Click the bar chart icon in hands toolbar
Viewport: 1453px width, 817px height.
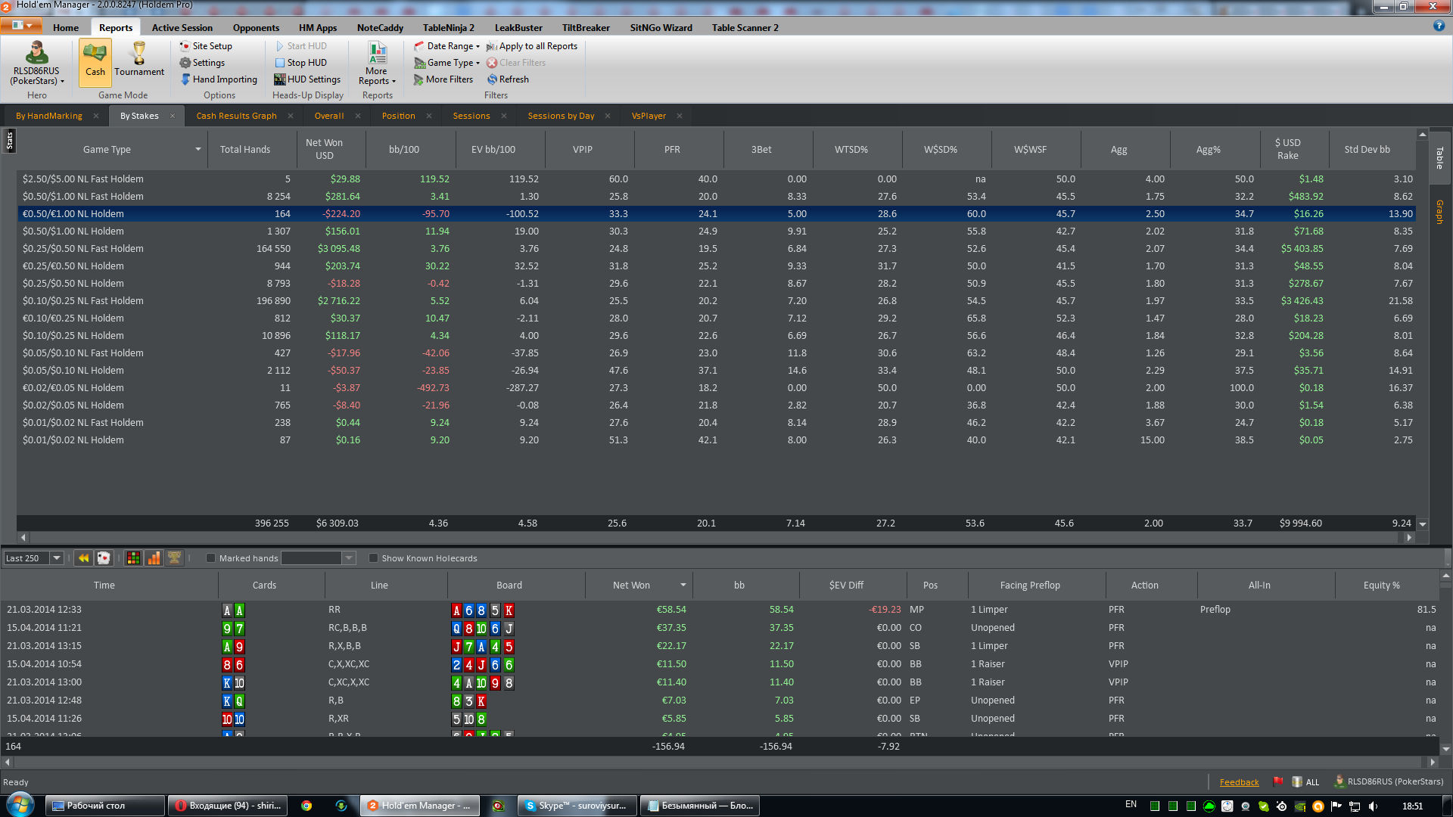154,558
